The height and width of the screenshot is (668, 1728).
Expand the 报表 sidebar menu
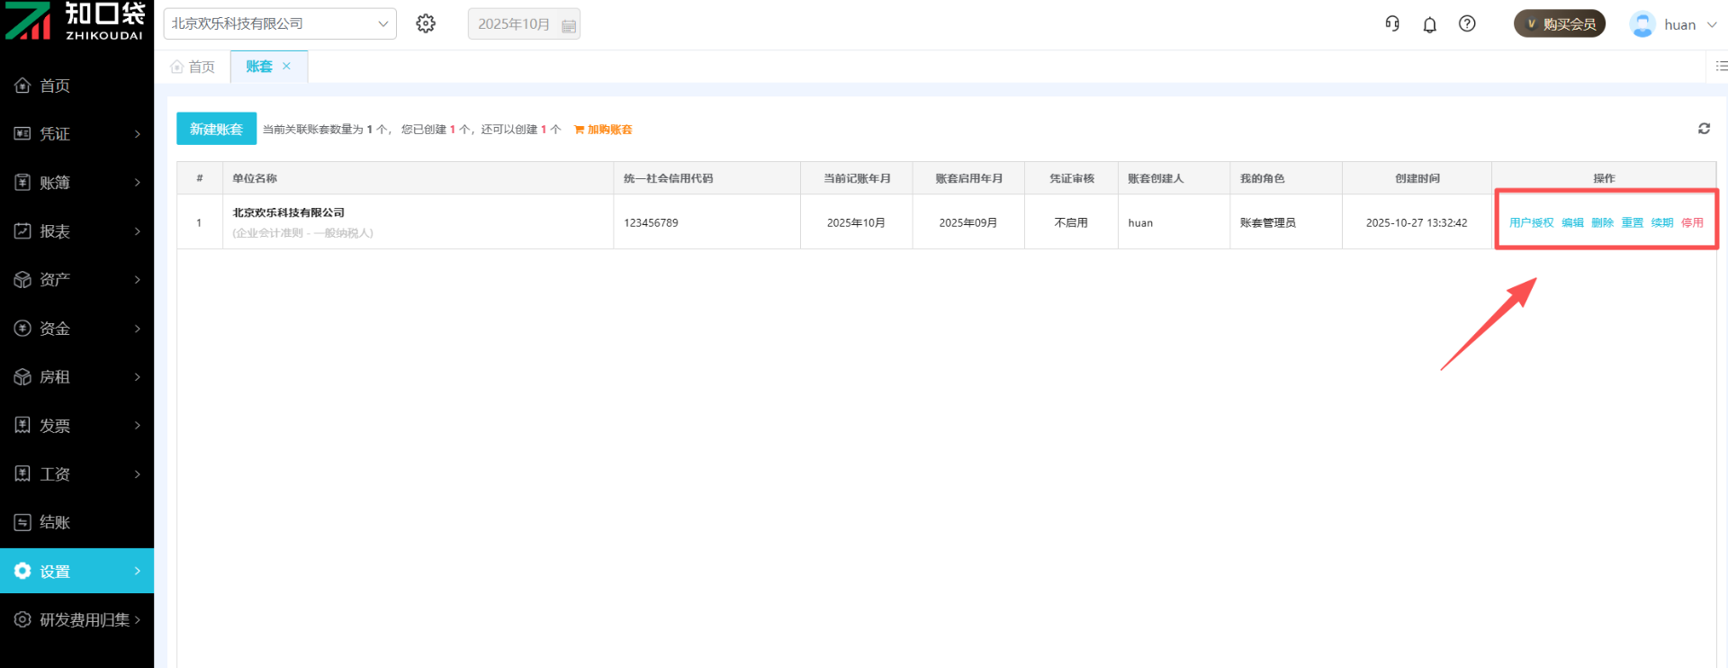76,231
